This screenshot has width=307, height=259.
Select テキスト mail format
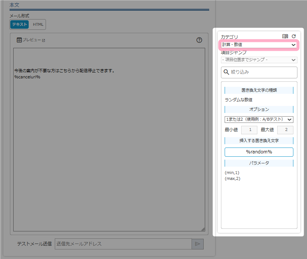tap(19, 25)
